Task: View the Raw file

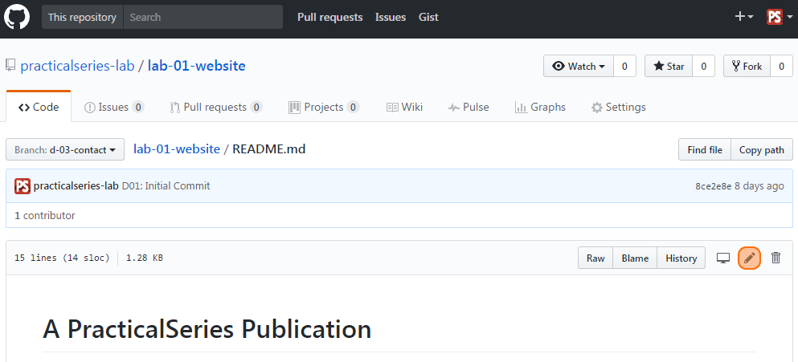Action: tap(595, 258)
